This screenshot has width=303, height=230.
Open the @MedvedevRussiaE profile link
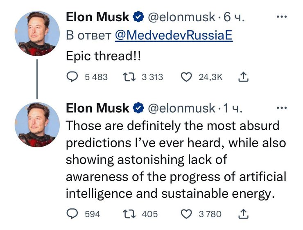[x=174, y=36]
